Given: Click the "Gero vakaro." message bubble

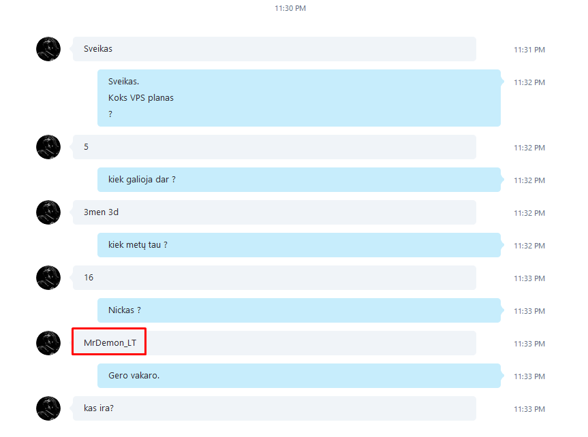Looking at the screenshot, I should click(x=299, y=376).
